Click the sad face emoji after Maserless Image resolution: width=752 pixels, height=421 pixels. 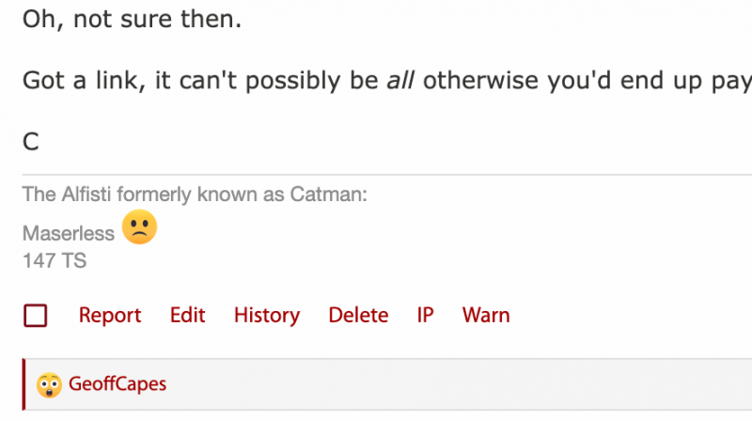(139, 226)
